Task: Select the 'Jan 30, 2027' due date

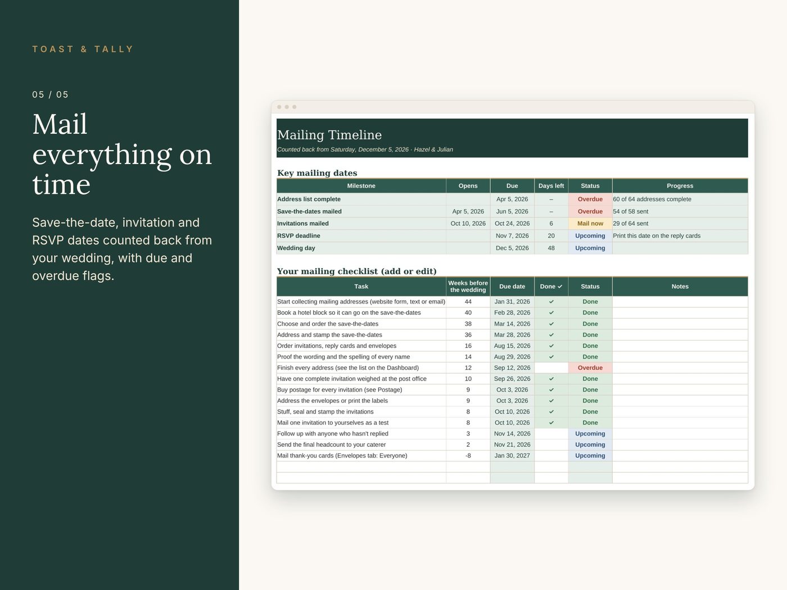Action: tap(512, 456)
